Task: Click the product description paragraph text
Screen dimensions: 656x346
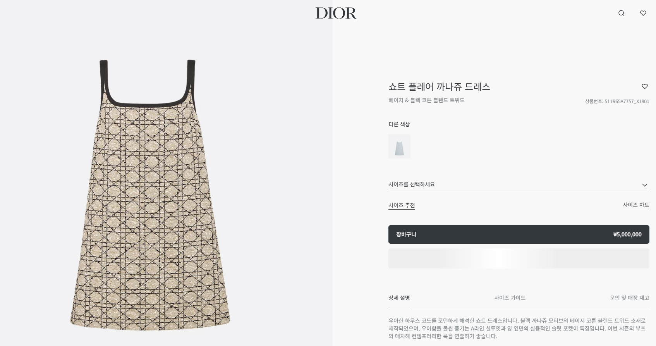Action: pyautogui.click(x=517, y=328)
